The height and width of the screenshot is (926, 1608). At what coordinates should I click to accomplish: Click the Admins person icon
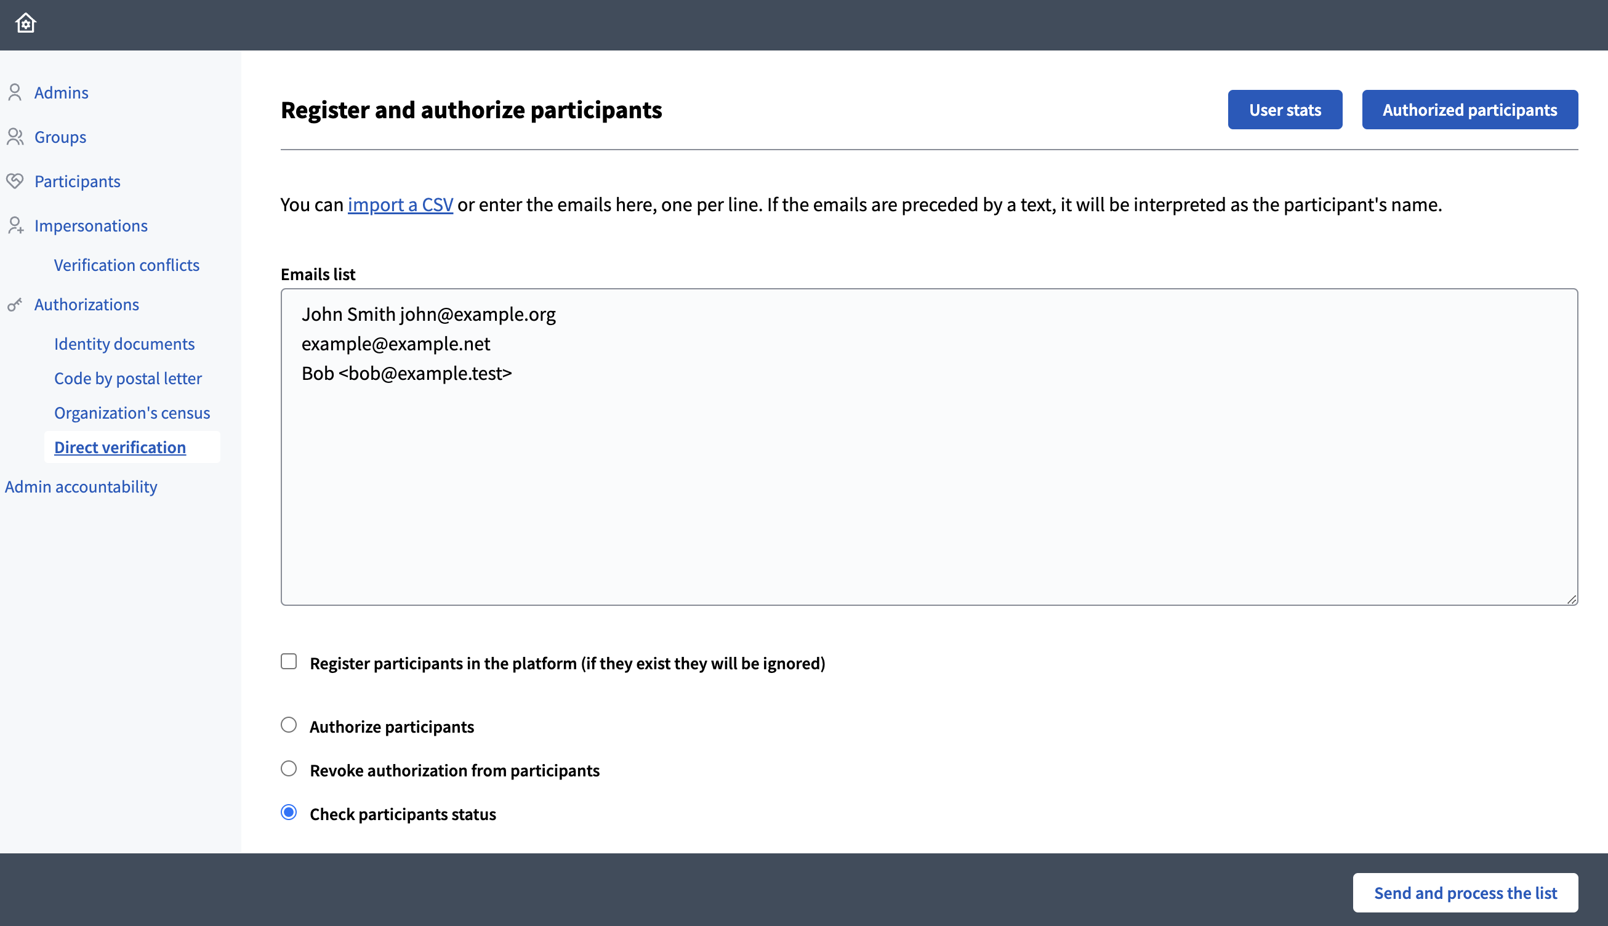15,92
